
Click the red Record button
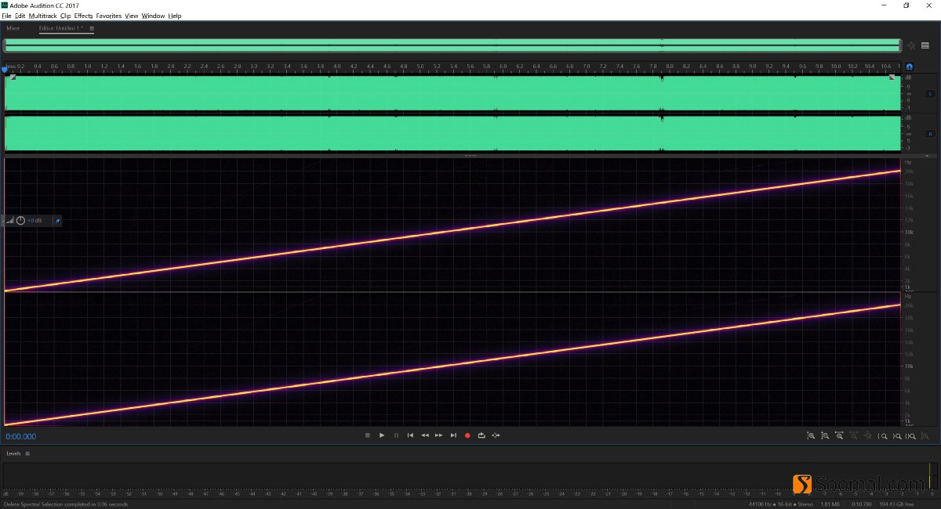(467, 435)
